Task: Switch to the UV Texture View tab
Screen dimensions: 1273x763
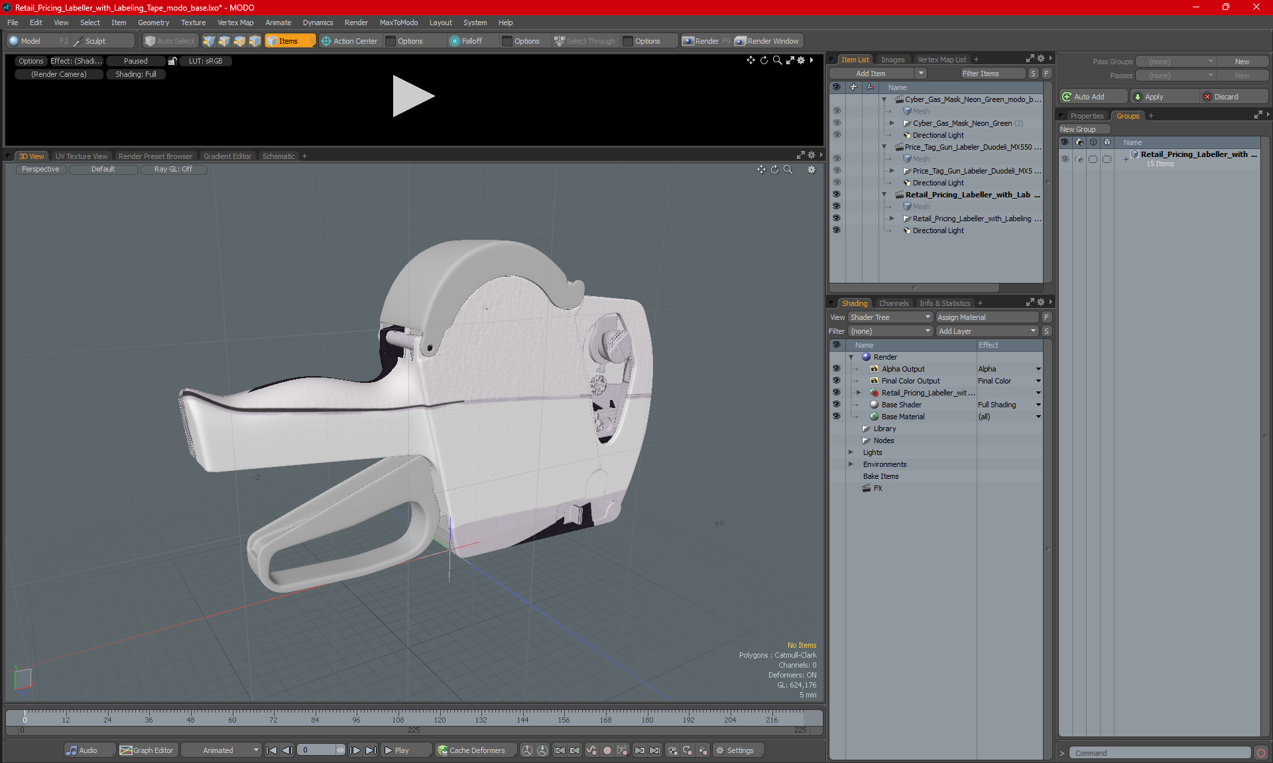Action: pyautogui.click(x=81, y=156)
